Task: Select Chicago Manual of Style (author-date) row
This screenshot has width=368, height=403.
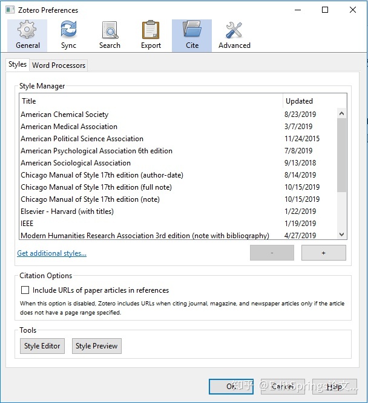Action: [179, 175]
